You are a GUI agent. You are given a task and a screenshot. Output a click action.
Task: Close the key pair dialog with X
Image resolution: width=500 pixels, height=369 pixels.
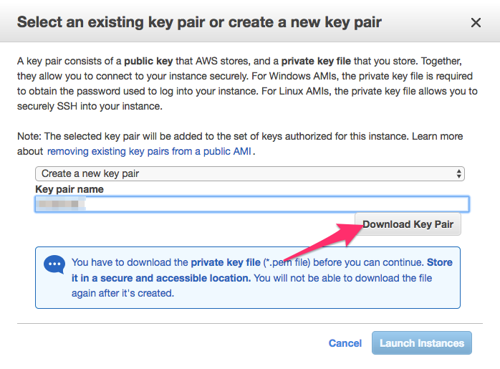coord(476,23)
